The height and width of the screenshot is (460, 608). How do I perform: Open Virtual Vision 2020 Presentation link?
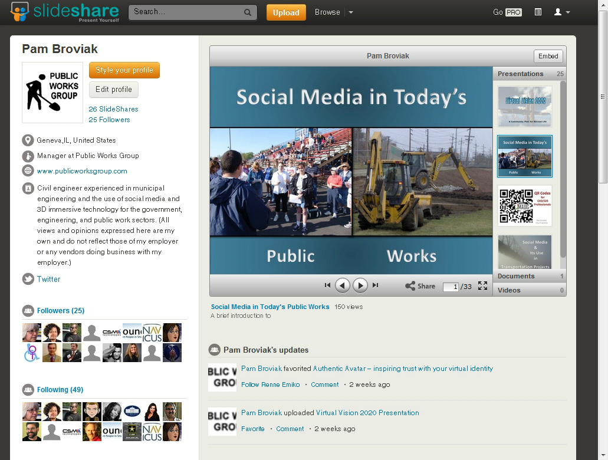(367, 413)
